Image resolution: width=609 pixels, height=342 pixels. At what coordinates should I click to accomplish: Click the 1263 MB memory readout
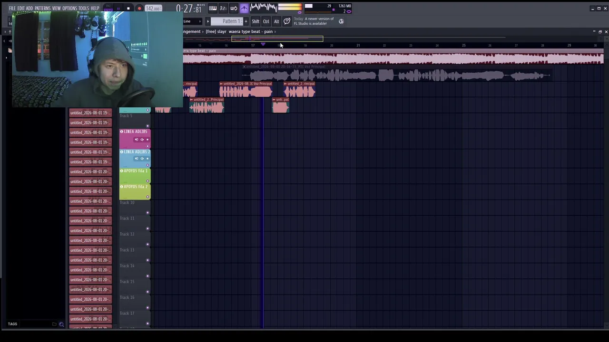344,6
